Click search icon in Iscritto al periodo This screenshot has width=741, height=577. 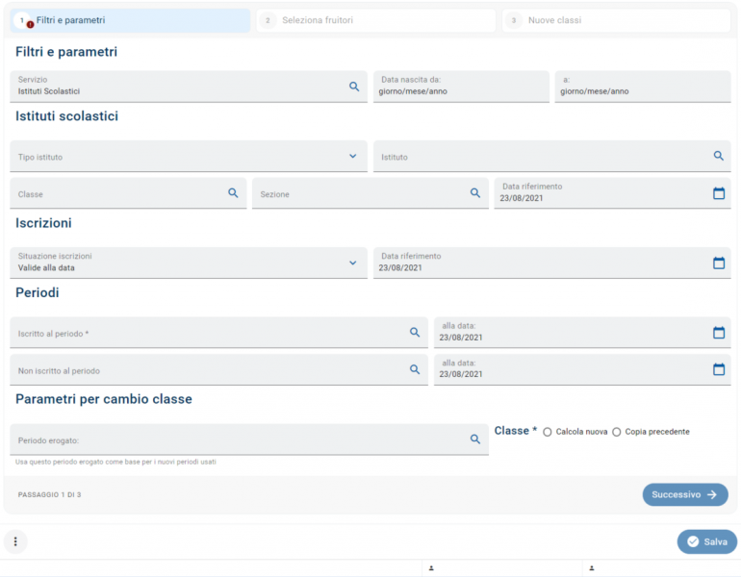[415, 332]
